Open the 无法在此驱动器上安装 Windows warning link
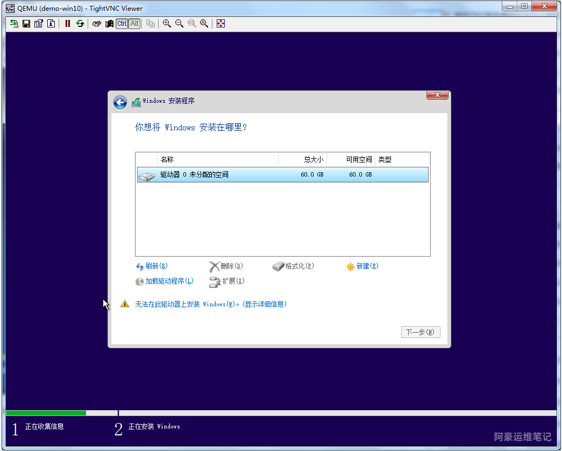This screenshot has height=451, width=562. click(x=211, y=304)
